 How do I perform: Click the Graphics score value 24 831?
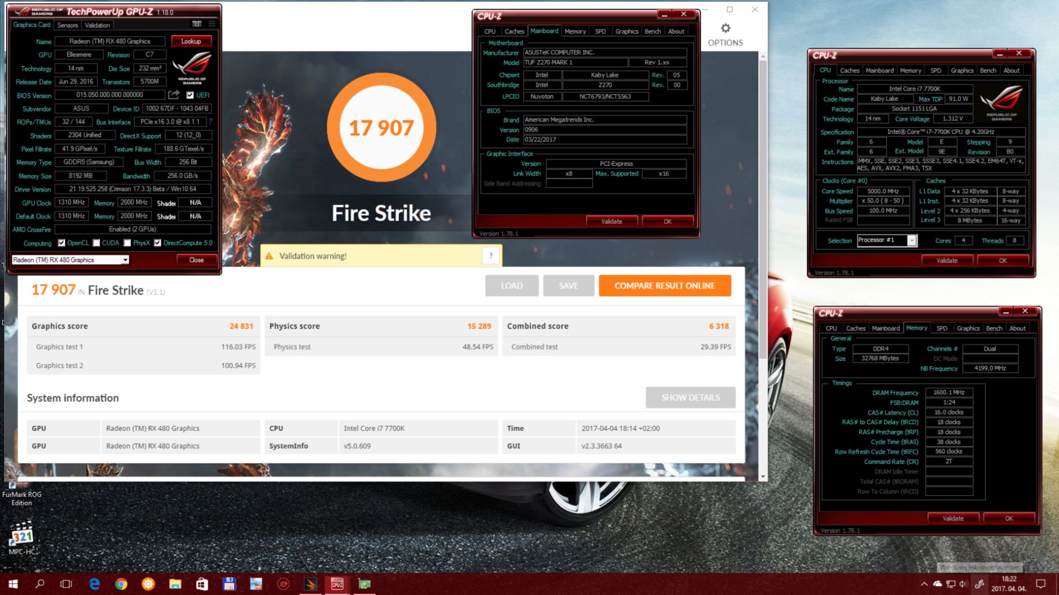[241, 326]
